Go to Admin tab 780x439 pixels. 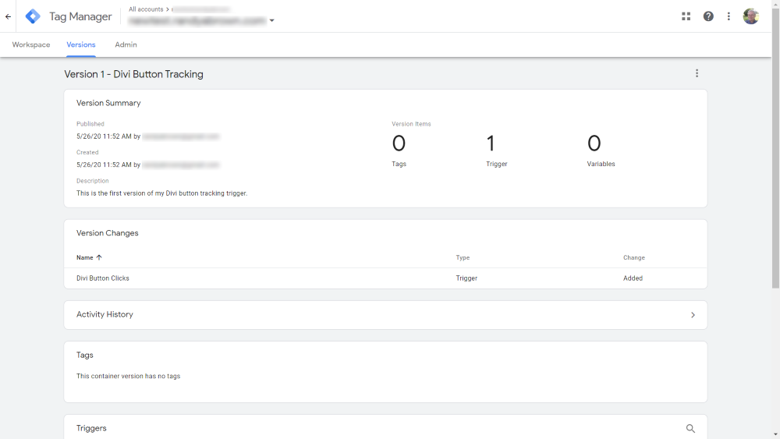pos(126,44)
